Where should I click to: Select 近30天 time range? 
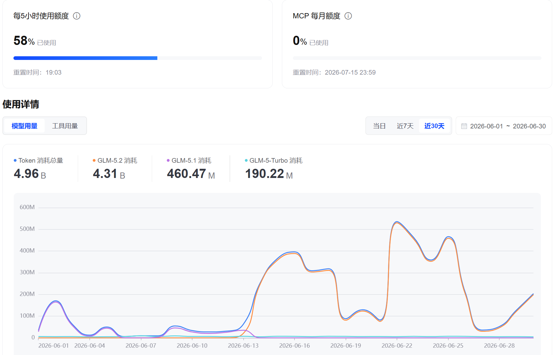point(434,126)
